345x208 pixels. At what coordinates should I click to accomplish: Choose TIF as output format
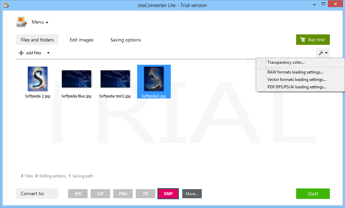pyautogui.click(x=146, y=194)
